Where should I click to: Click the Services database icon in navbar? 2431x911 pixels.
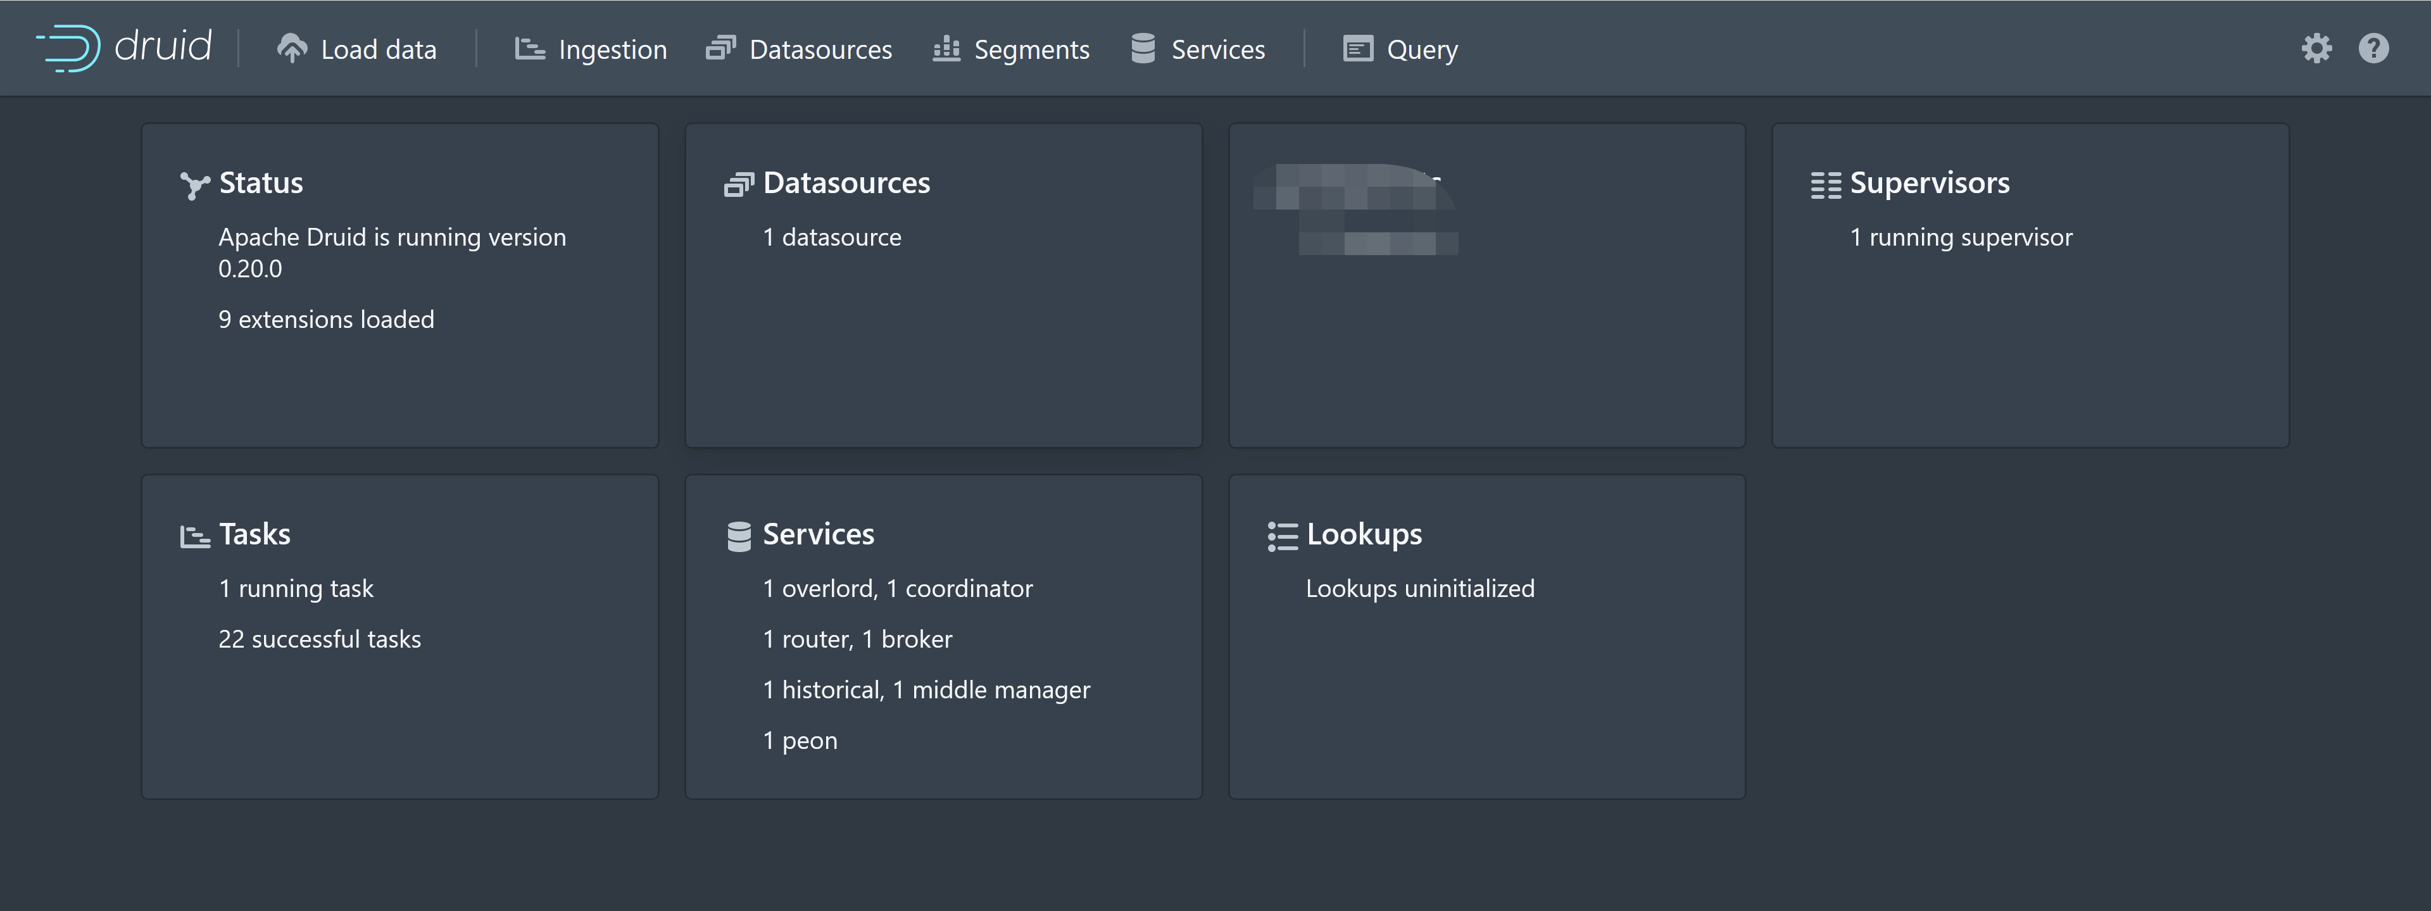pyautogui.click(x=1143, y=48)
